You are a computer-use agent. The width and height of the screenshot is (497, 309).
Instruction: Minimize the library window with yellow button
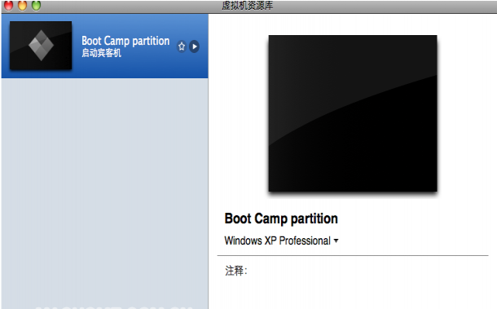point(22,5)
